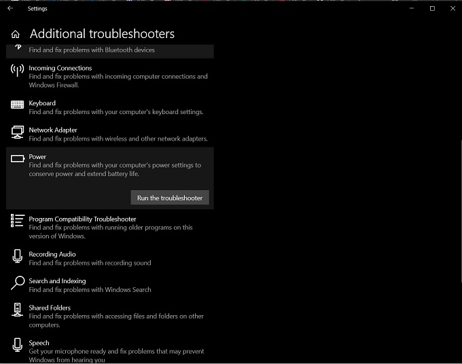Click 'Find and fix problems with Bluetooth devices'
Image resolution: width=462 pixels, height=364 pixels.
click(92, 50)
